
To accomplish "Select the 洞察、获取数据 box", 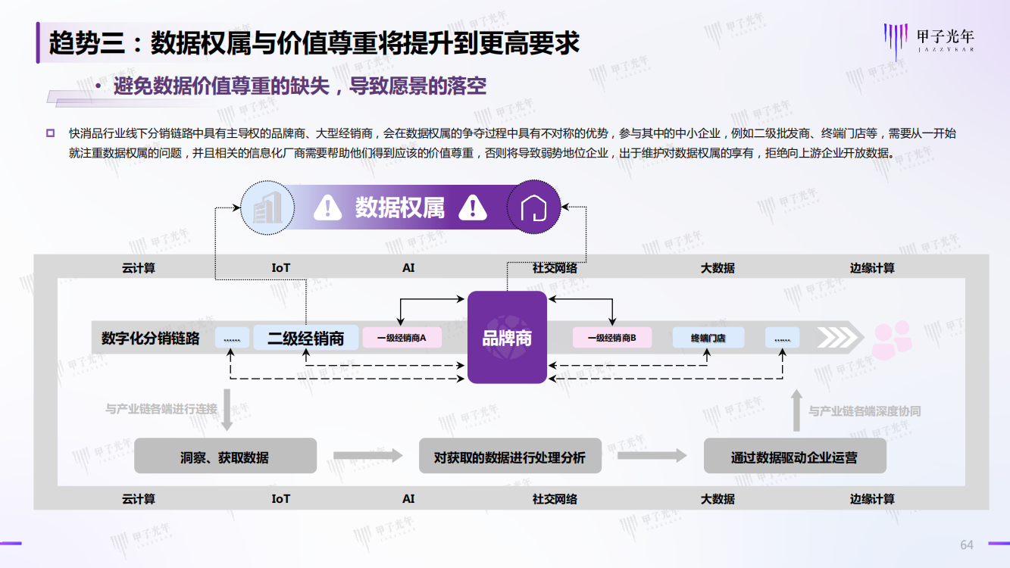I will (x=225, y=456).
